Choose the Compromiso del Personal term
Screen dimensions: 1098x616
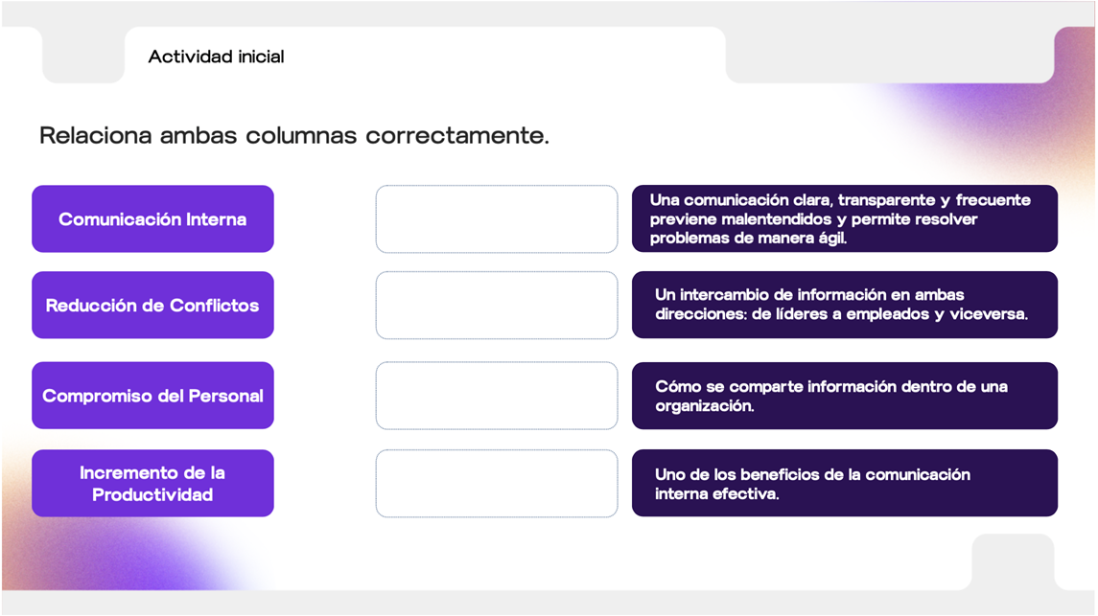[152, 396]
